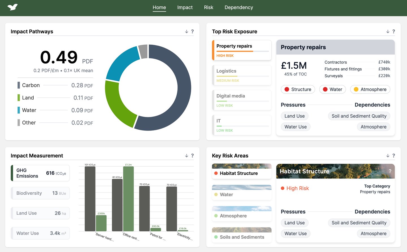Select the Land Use 26 ha metric
The width and height of the screenshot is (407, 252).
tap(40, 213)
